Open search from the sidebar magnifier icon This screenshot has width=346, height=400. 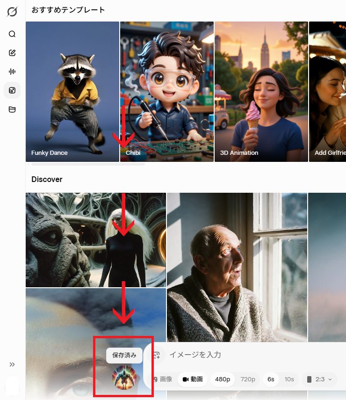click(x=12, y=34)
